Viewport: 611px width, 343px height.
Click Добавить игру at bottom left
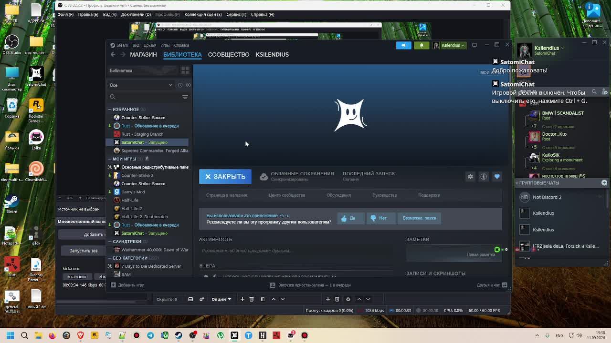click(127, 285)
